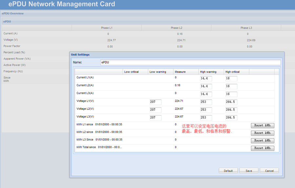
Task: Select Current L2 high warning field
Action: (206, 86)
